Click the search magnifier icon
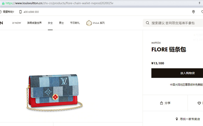This screenshot has width=203, height=126. (148, 23)
